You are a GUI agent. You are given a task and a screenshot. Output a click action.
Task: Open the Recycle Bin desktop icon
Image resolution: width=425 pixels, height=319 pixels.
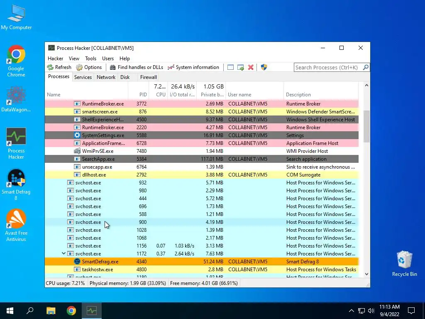(404, 263)
